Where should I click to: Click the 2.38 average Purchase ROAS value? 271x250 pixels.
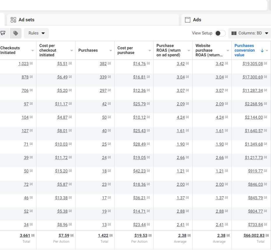tap(182, 236)
